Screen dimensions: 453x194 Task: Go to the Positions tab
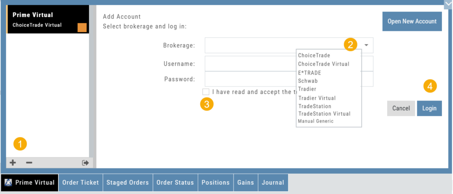click(x=215, y=183)
